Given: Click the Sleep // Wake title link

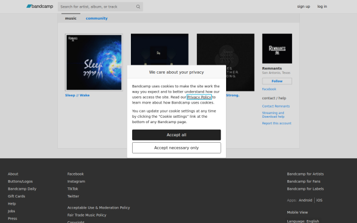Looking at the screenshot, I should click(77, 95).
